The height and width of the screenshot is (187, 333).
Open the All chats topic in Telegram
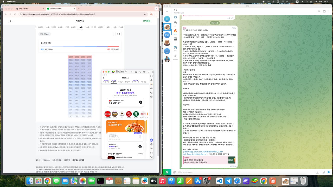point(175,24)
